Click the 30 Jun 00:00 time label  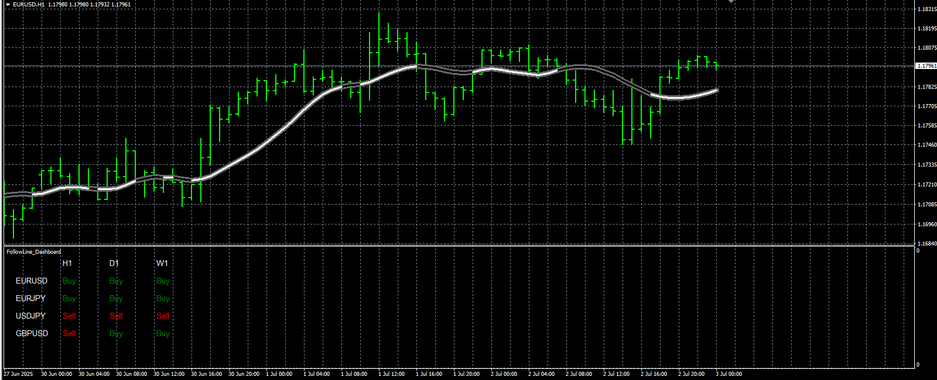(57, 374)
